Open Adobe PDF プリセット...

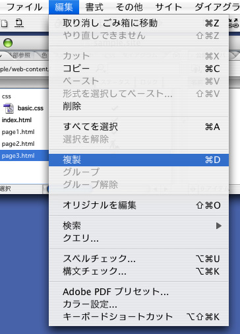pos(138,292)
